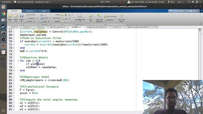Image resolution: width=203 pixels, height=114 pixels.
Task: Click the Find Files icon
Action: click(26, 15)
